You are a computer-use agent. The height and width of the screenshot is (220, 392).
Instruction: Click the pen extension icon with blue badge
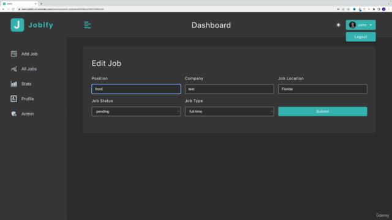point(360,10)
